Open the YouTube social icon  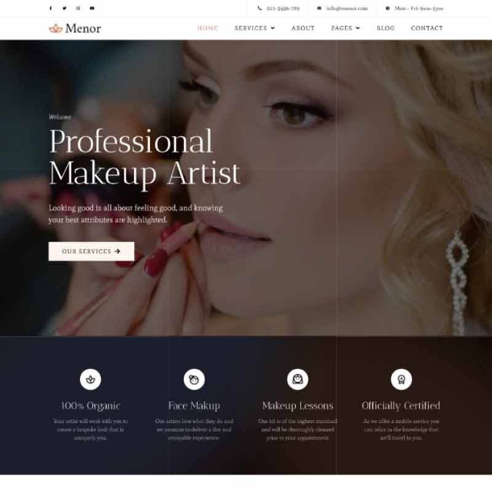pos(92,8)
